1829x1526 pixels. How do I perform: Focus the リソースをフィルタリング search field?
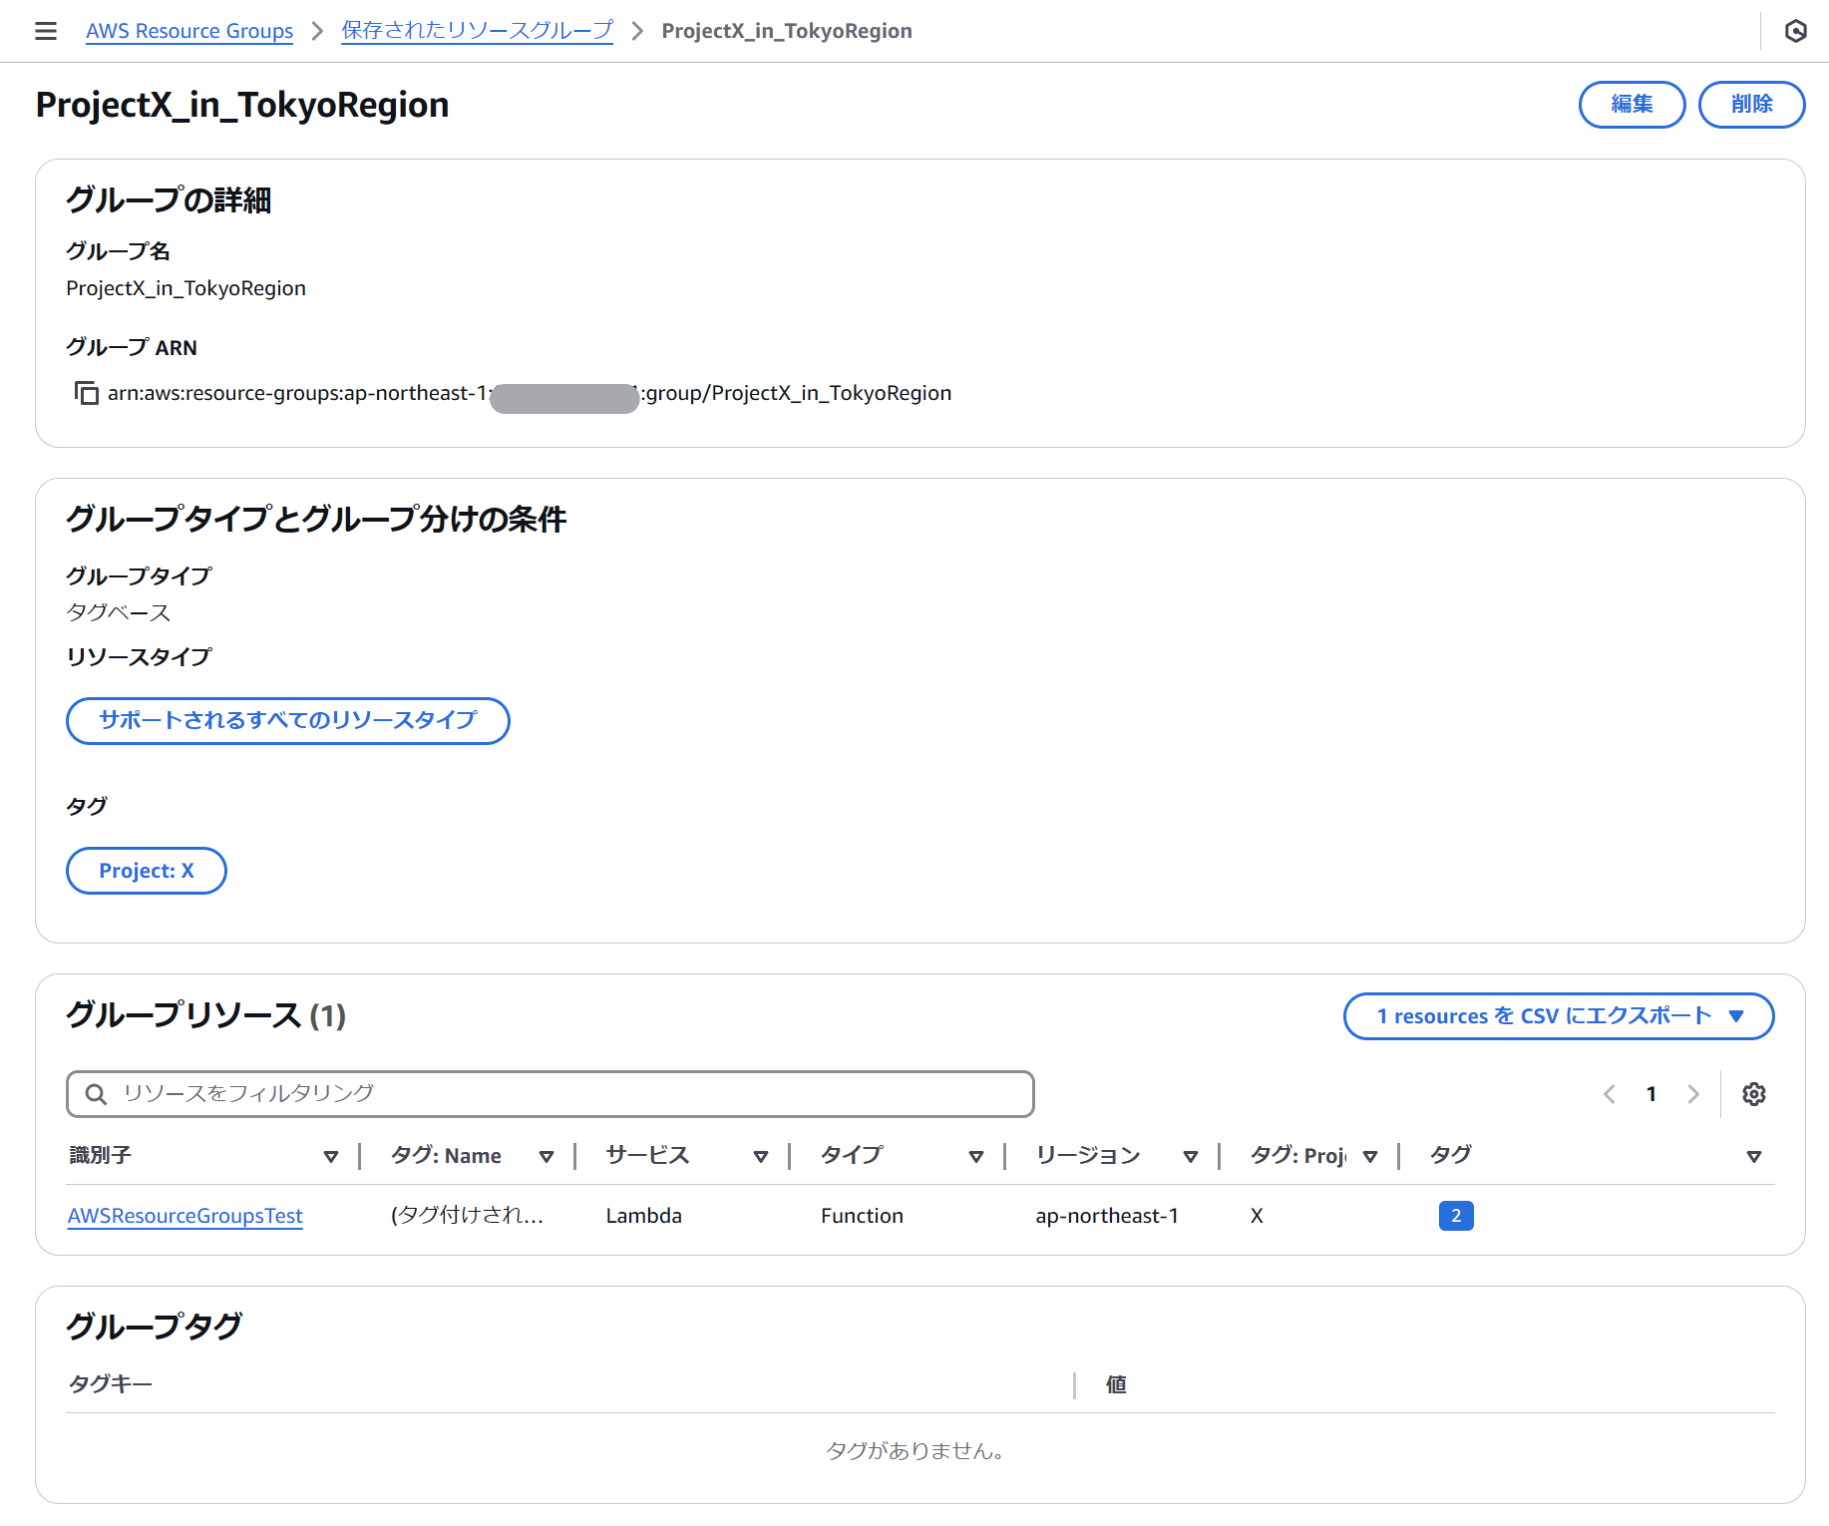tap(550, 1094)
